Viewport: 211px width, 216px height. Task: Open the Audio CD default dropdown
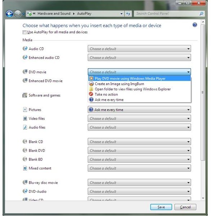point(139,49)
